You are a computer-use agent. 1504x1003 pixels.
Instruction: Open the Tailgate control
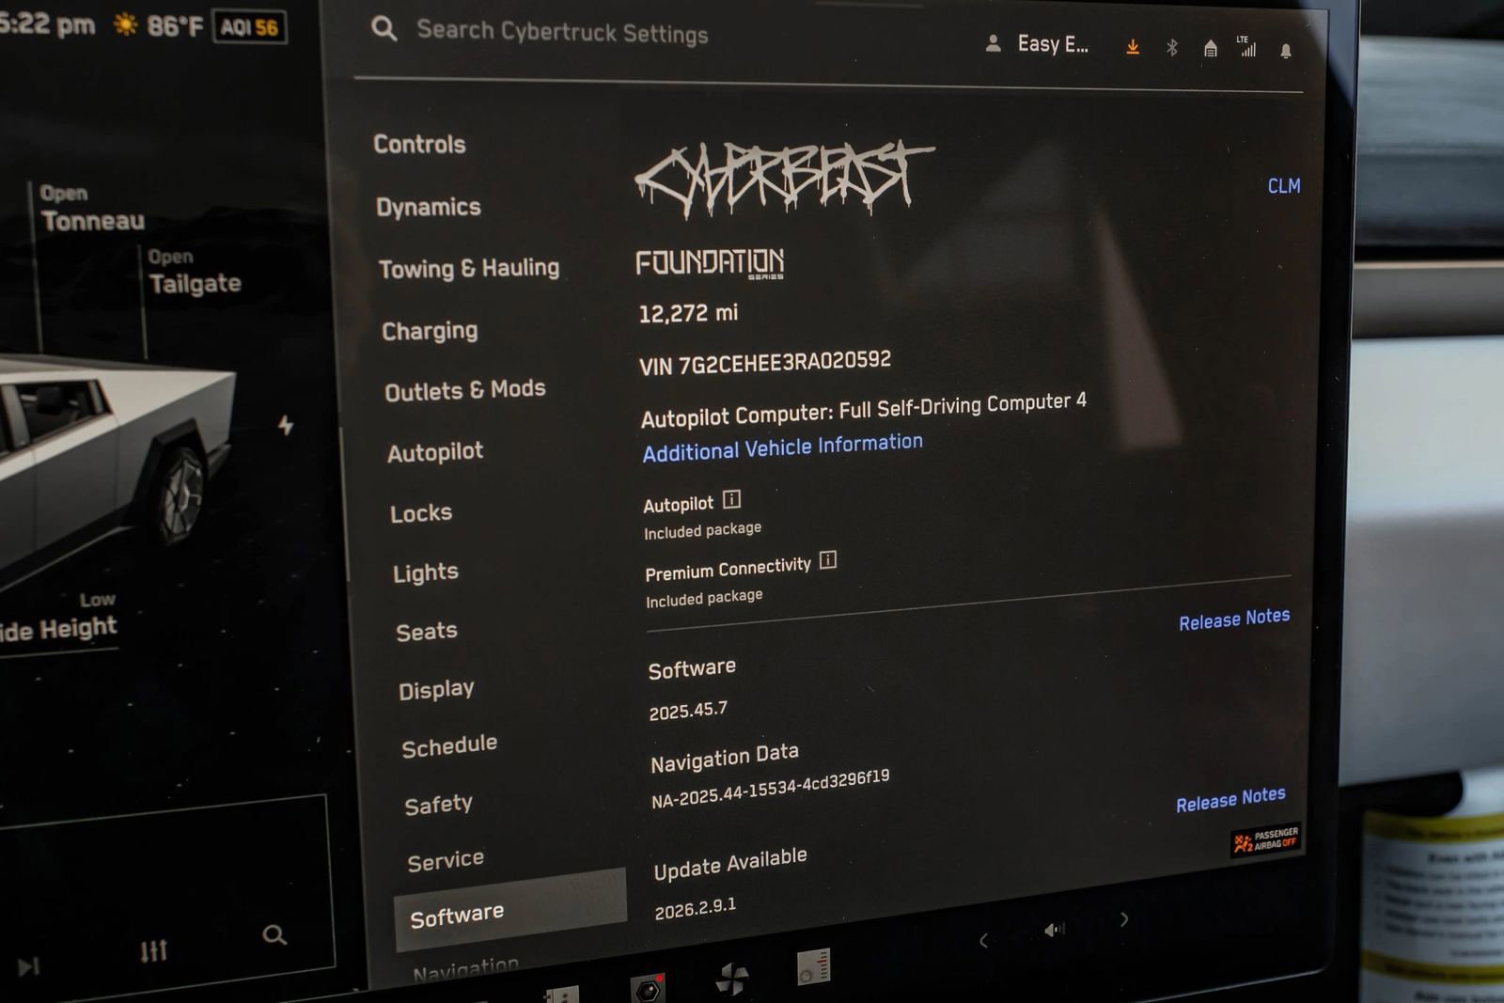pyautogui.click(x=195, y=272)
